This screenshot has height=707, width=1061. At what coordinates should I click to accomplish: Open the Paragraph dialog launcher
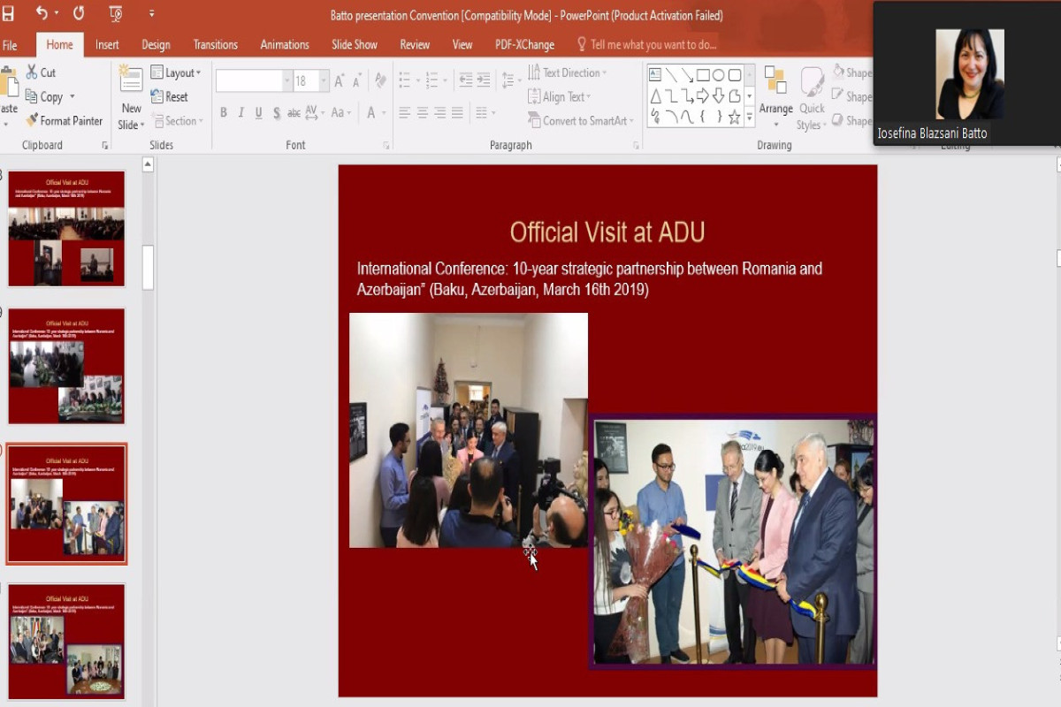pos(636,145)
